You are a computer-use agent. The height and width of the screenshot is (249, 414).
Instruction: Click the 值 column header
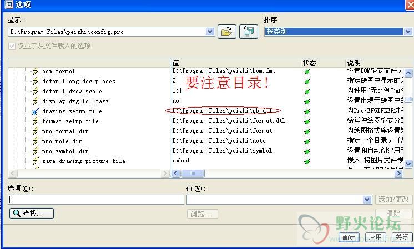point(236,63)
